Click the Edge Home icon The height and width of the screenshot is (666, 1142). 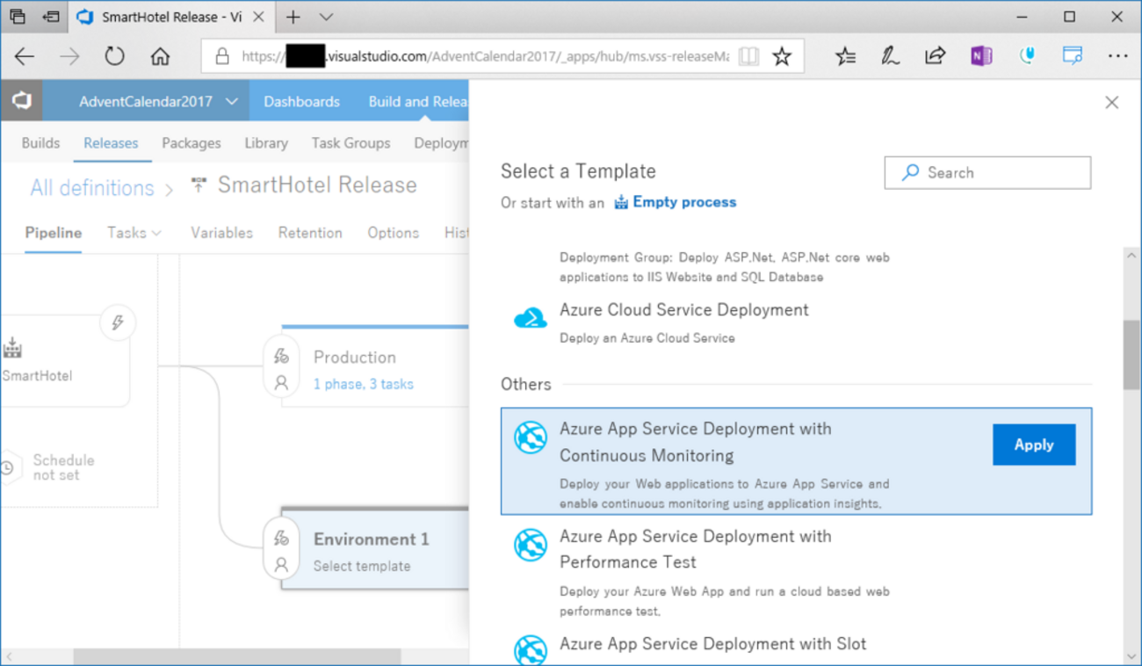pyautogui.click(x=160, y=57)
